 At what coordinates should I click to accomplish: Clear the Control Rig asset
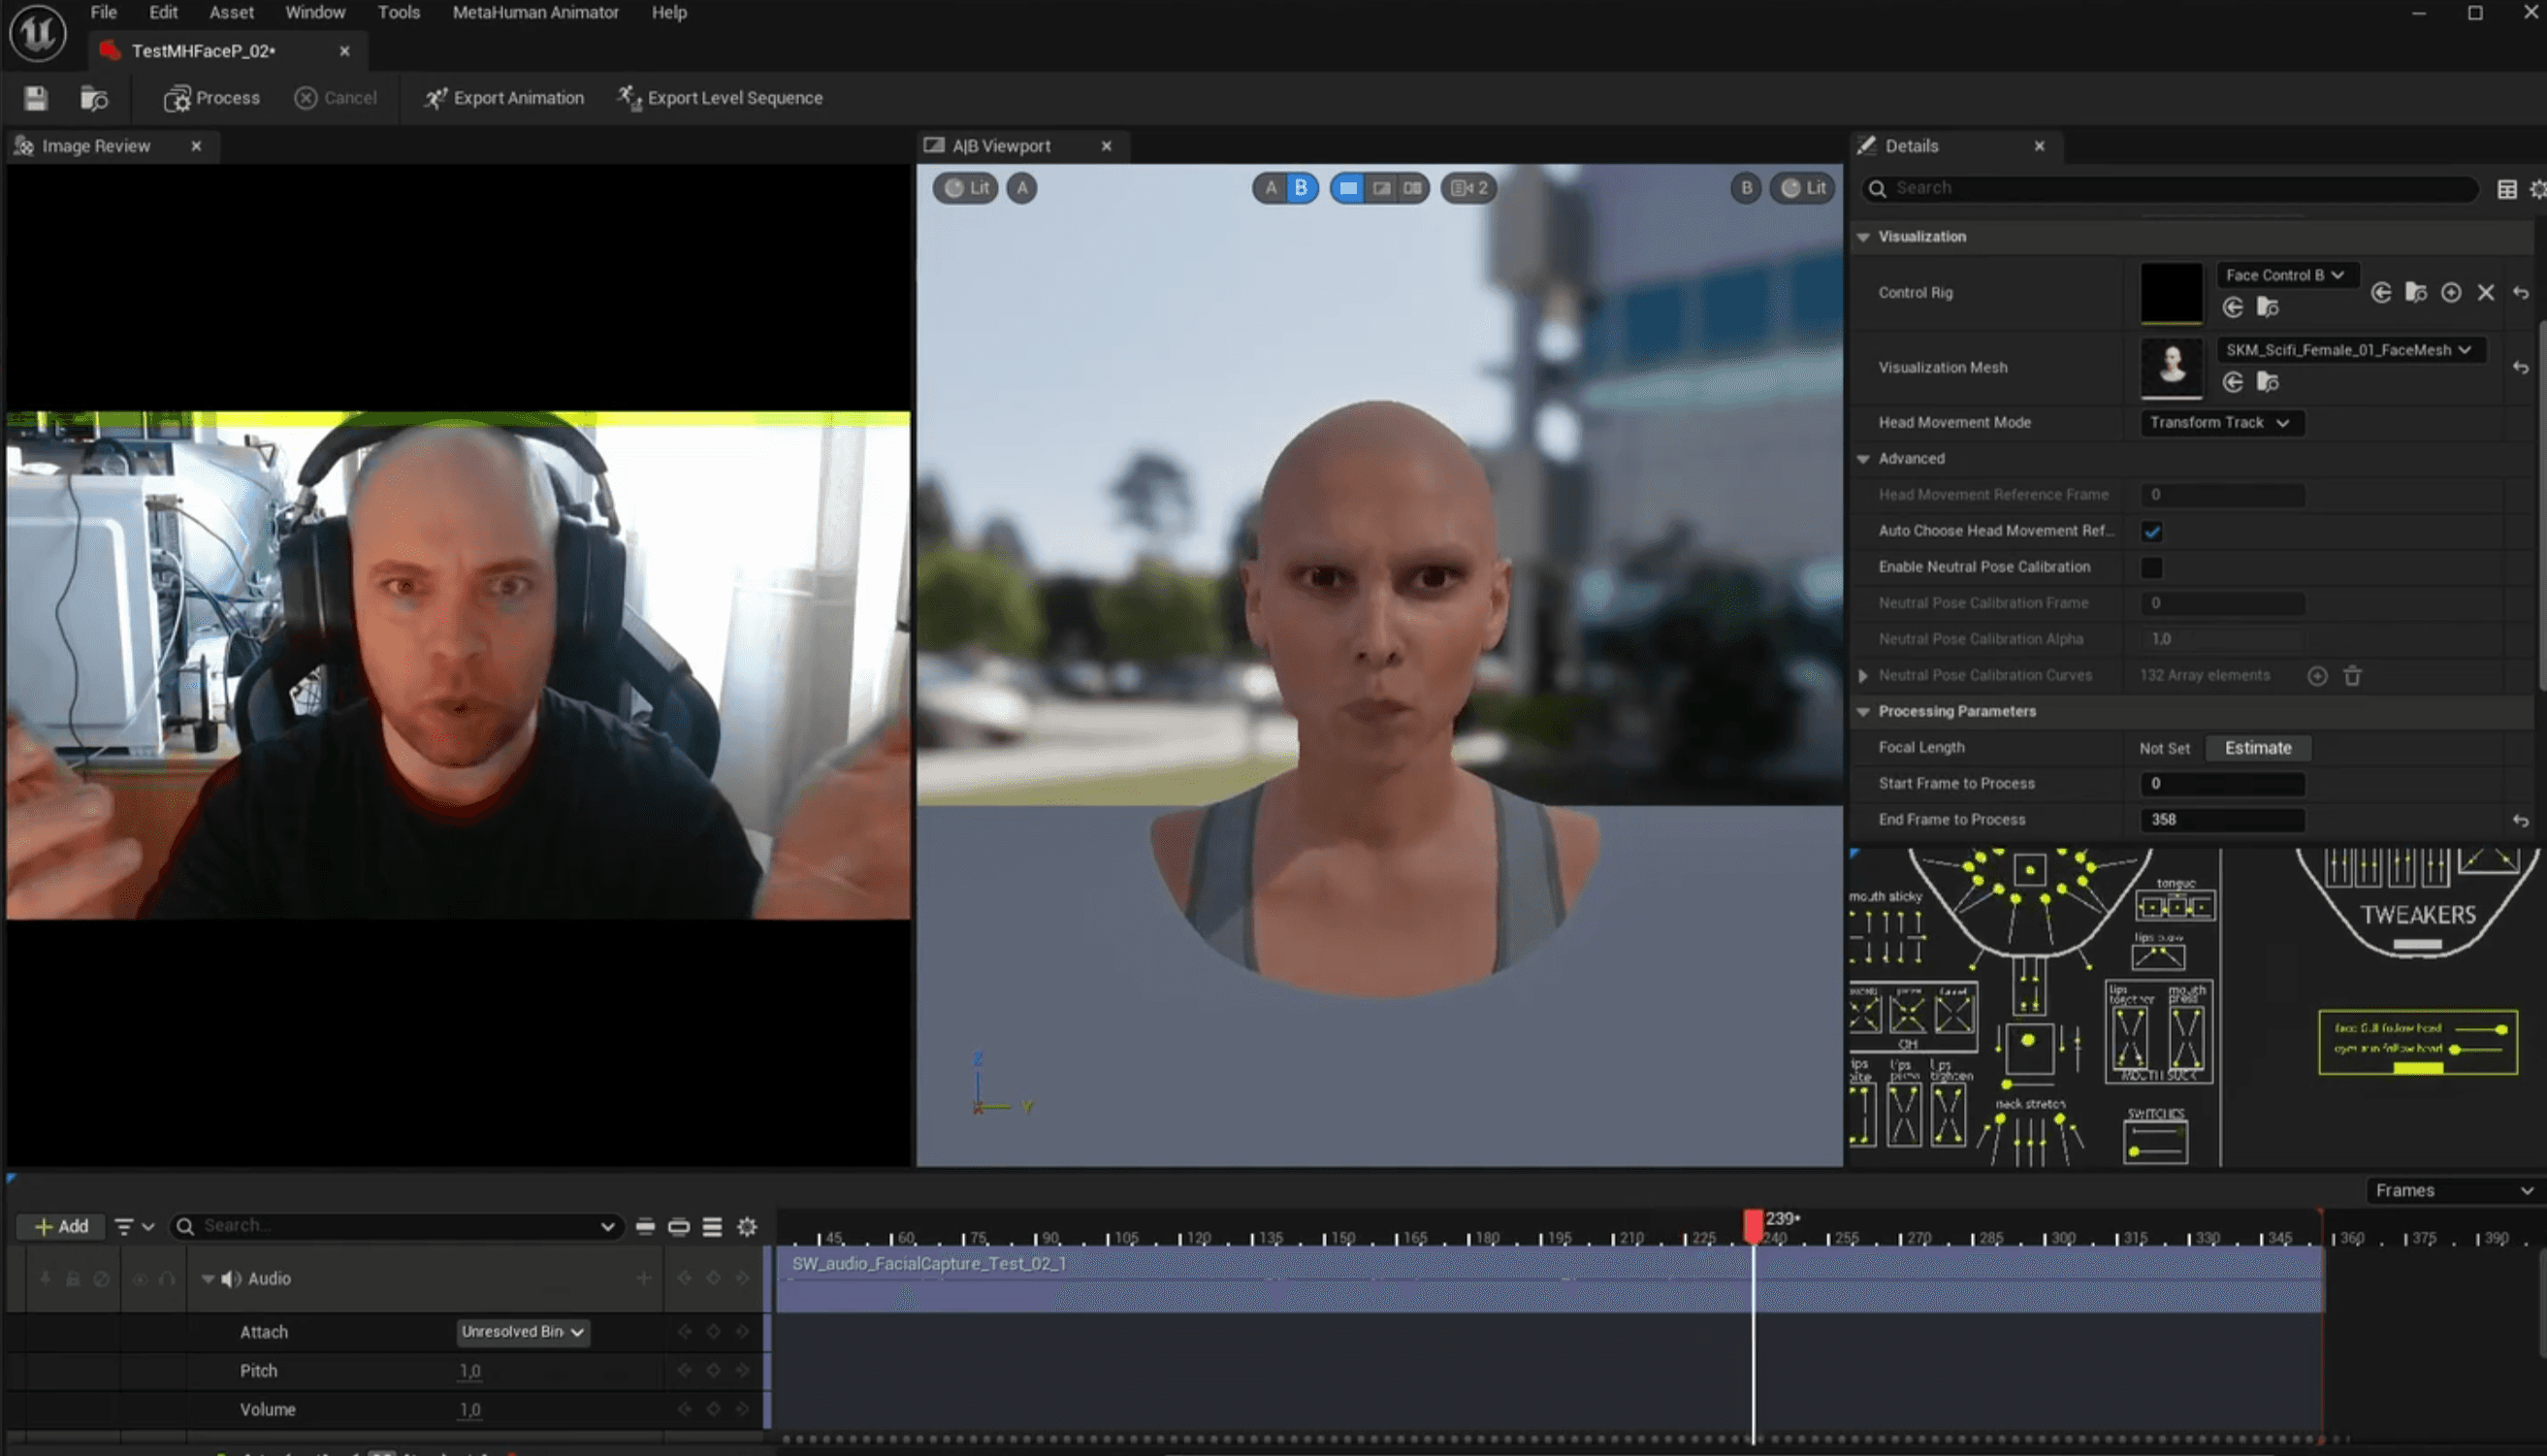coord(2485,293)
